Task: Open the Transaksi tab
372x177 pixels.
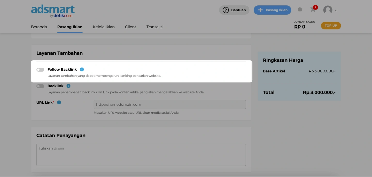Action: pos(155,27)
